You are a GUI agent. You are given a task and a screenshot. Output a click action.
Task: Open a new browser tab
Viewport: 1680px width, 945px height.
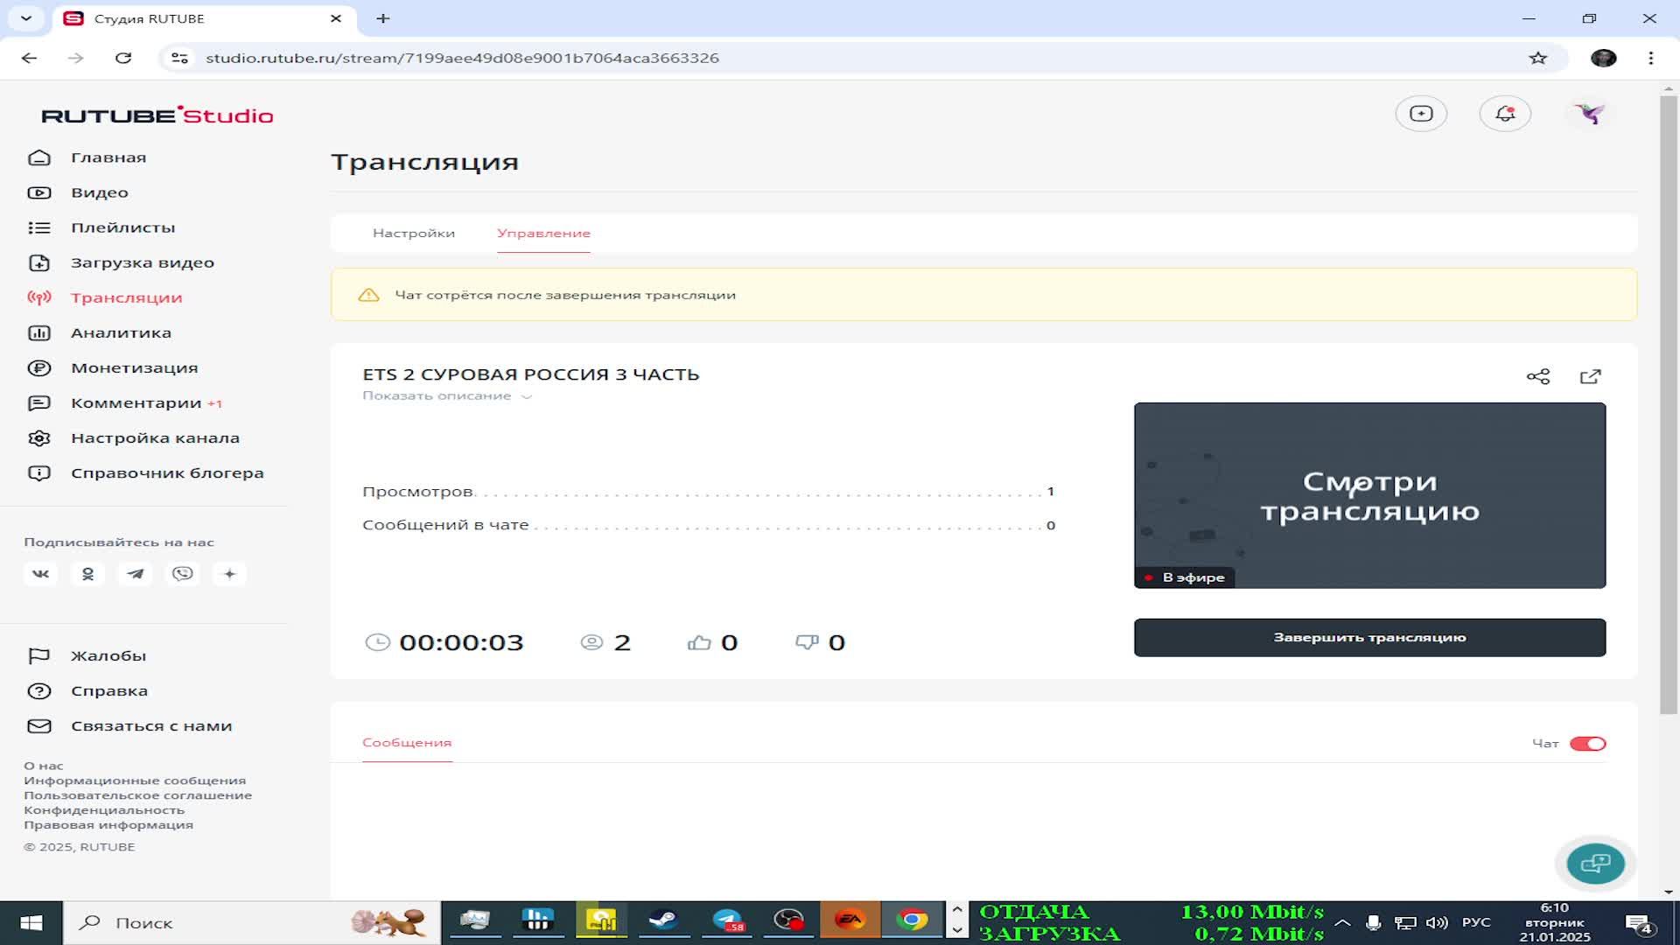click(383, 18)
